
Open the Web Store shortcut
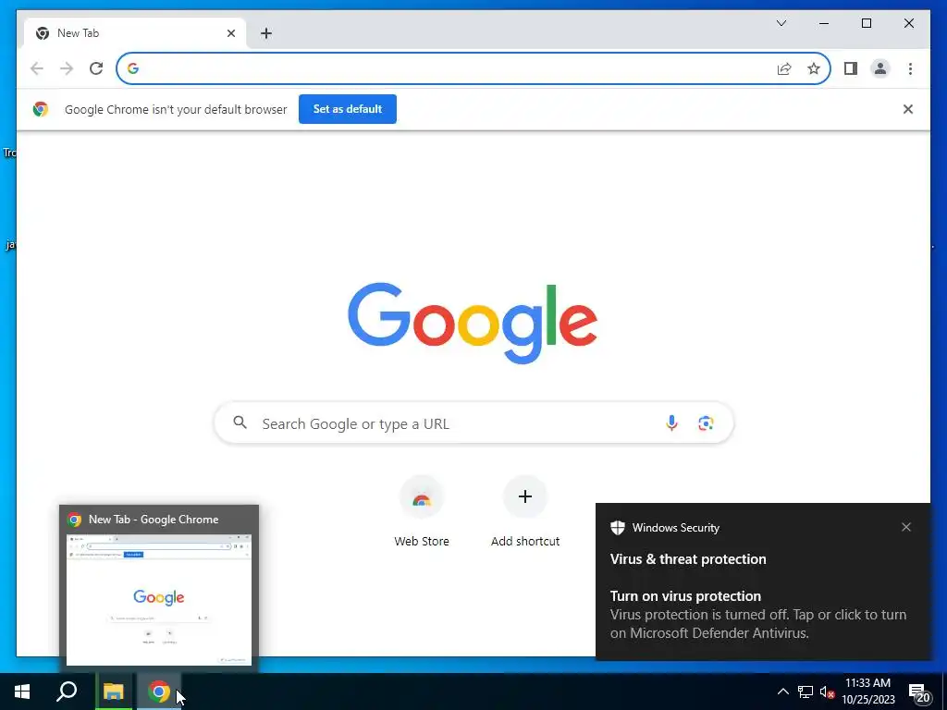tap(422, 512)
